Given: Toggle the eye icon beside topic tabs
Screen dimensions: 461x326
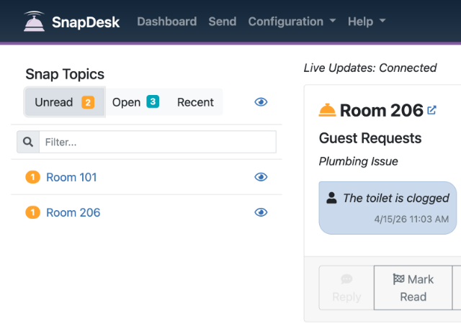Looking at the screenshot, I should click(261, 102).
